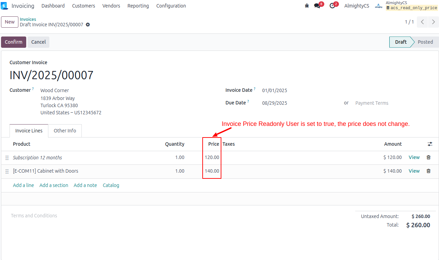The image size is (439, 260).
Task: Open column settings adjust icon
Action: point(430,144)
